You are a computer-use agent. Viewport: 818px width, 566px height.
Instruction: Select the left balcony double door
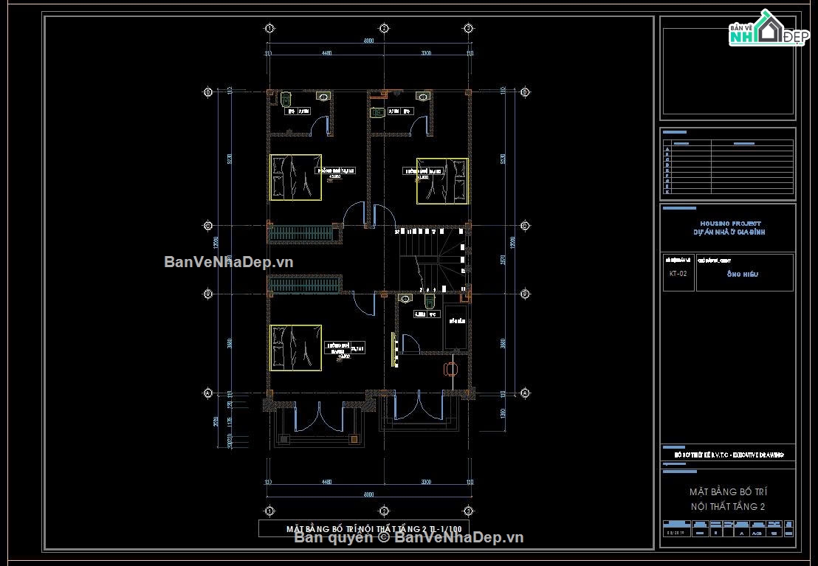coord(319,416)
